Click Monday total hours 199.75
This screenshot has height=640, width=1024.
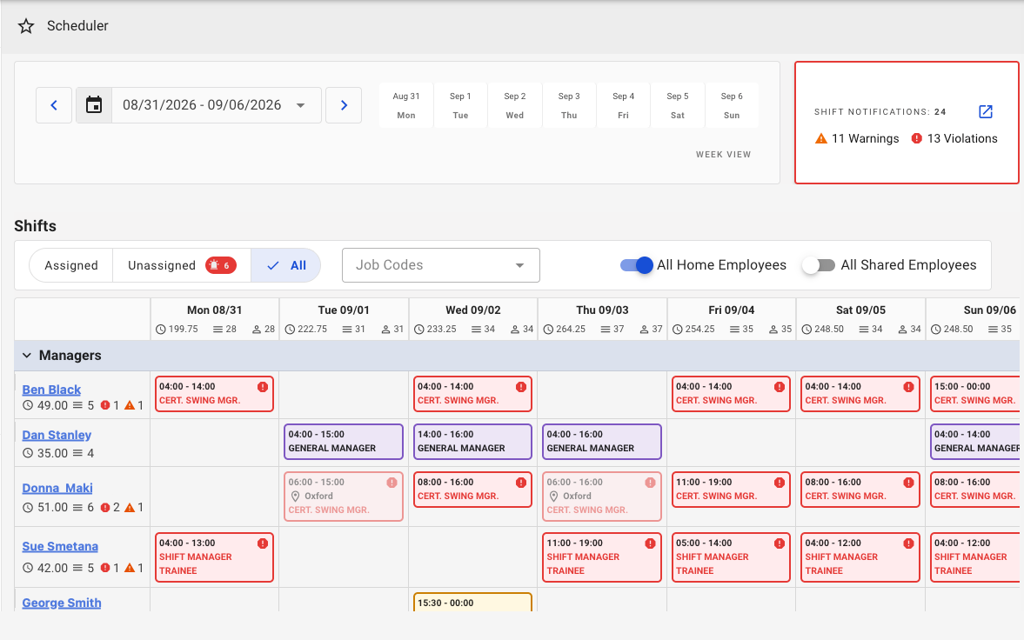click(x=183, y=330)
